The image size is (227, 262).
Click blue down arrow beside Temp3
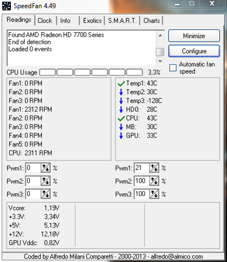click(121, 101)
